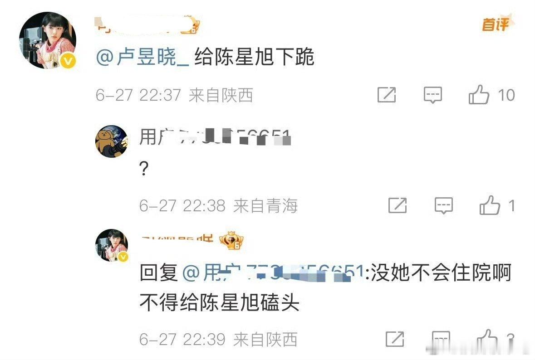The height and width of the screenshot is (360, 535).
Task: Select the comment text 给陈星旭下跪
Action: coord(254,57)
